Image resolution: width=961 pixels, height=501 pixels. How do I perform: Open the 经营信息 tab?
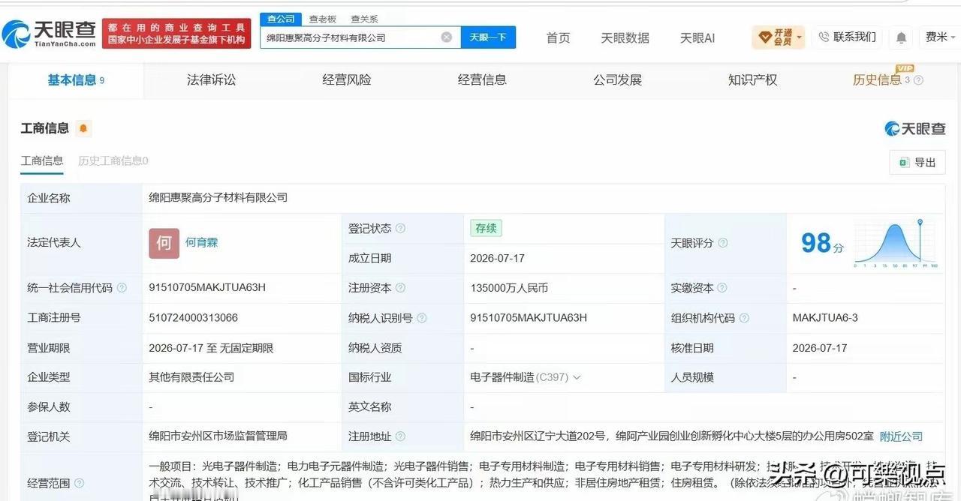482,80
